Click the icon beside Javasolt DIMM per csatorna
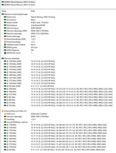 pos(5,122)
